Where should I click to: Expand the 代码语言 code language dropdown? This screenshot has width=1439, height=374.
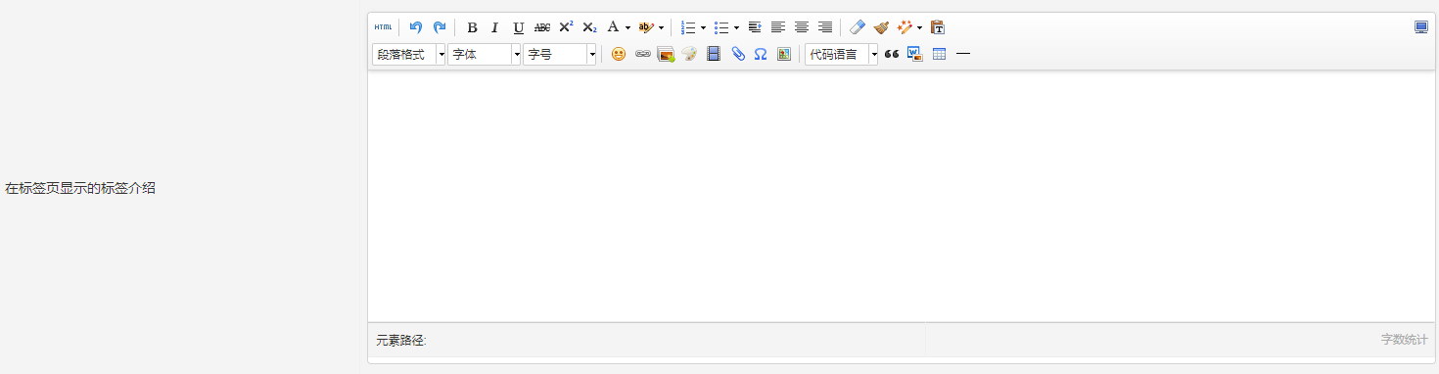coord(842,55)
